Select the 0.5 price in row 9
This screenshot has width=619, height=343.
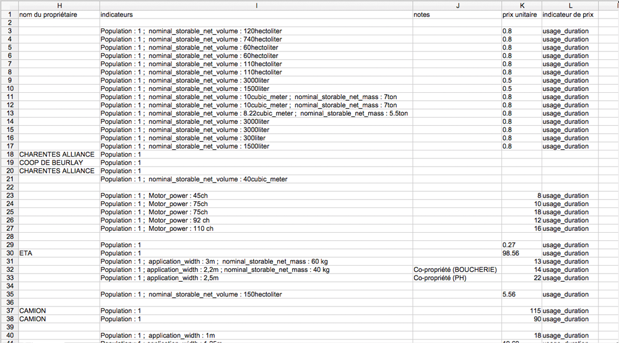[521, 80]
